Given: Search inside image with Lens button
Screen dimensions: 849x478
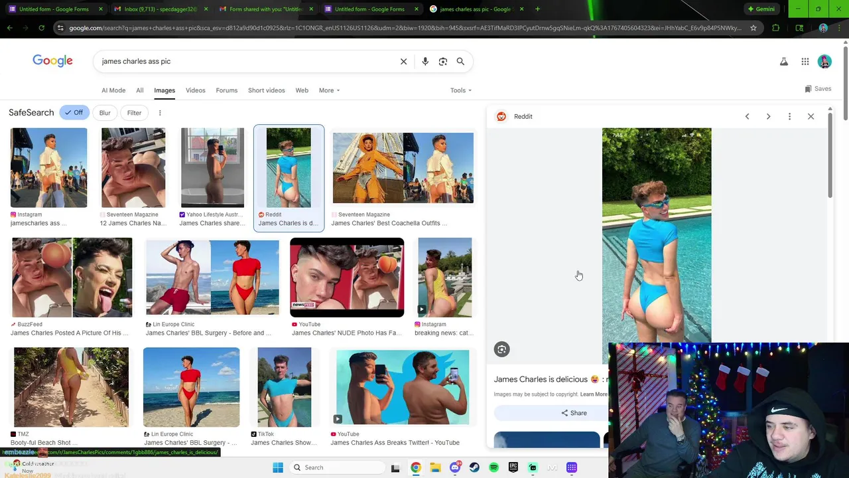Looking at the screenshot, I should click(501, 349).
